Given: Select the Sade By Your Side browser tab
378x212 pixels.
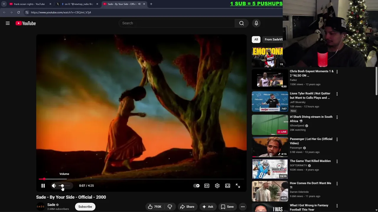Looking at the screenshot, I should (x=121, y=4).
